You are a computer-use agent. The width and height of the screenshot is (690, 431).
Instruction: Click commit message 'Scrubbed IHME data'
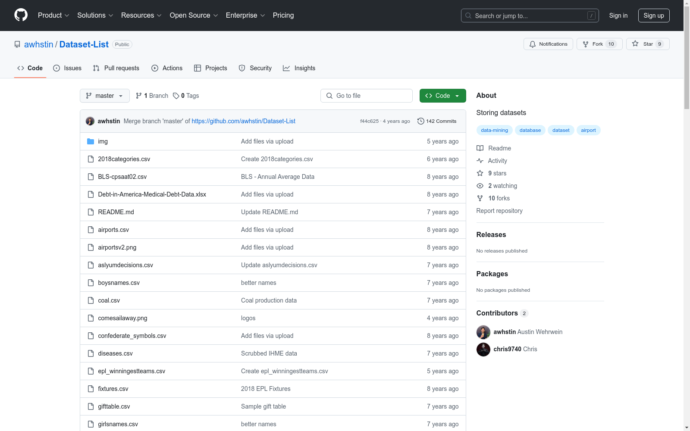click(x=269, y=353)
